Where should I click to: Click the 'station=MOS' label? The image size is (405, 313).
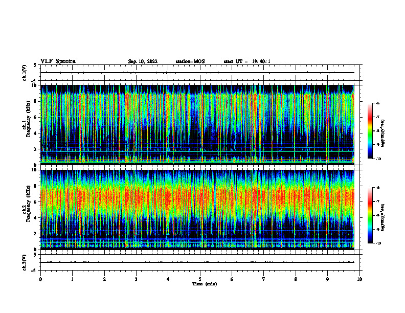[x=190, y=61]
